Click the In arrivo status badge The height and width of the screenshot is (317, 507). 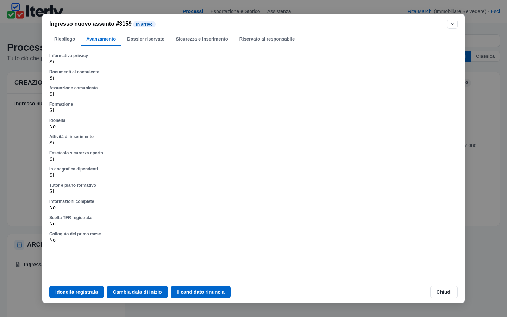click(x=144, y=24)
